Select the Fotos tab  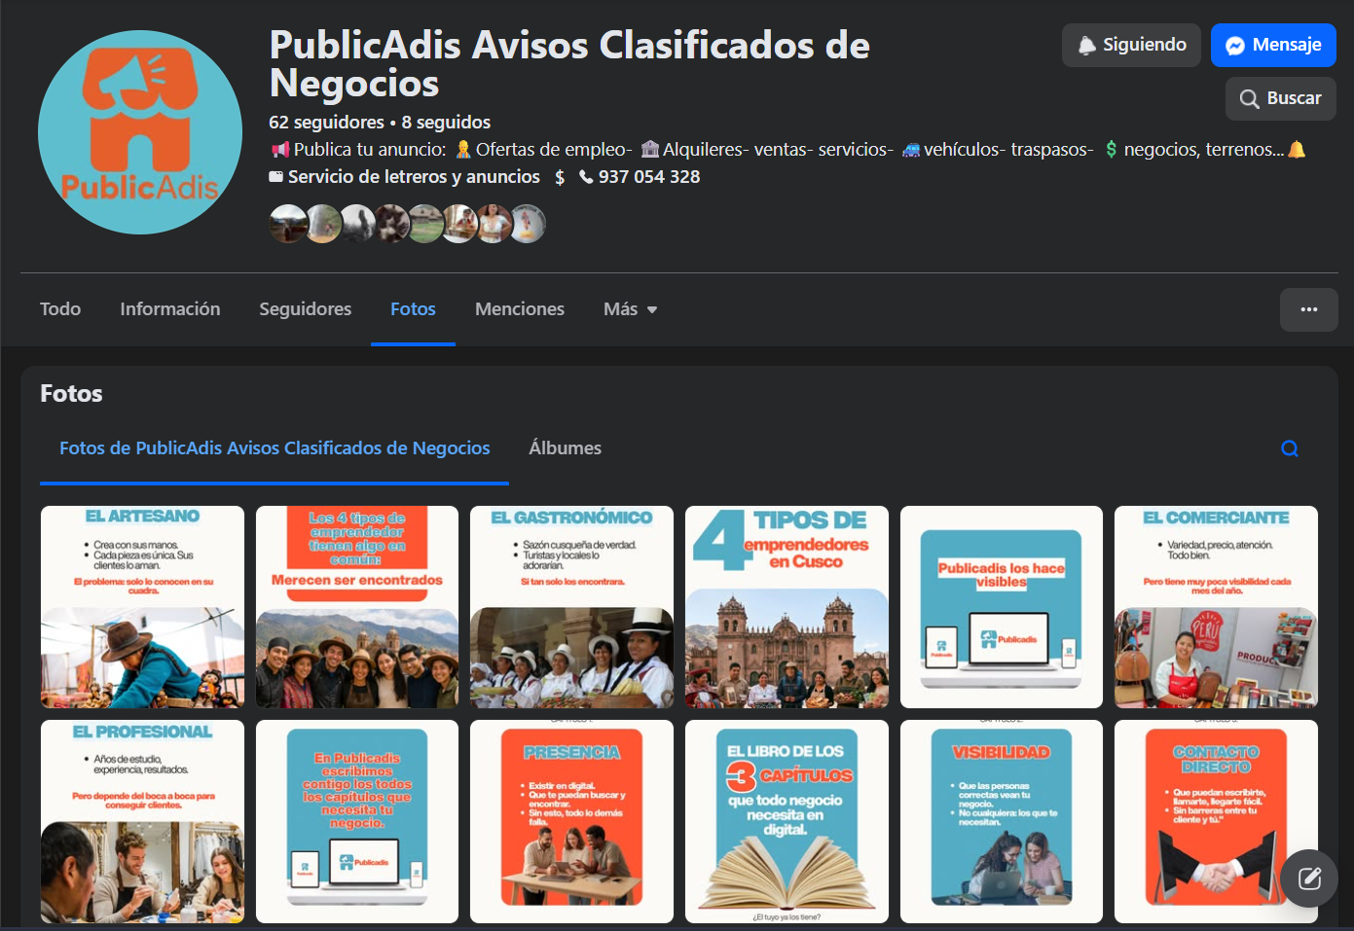413,309
